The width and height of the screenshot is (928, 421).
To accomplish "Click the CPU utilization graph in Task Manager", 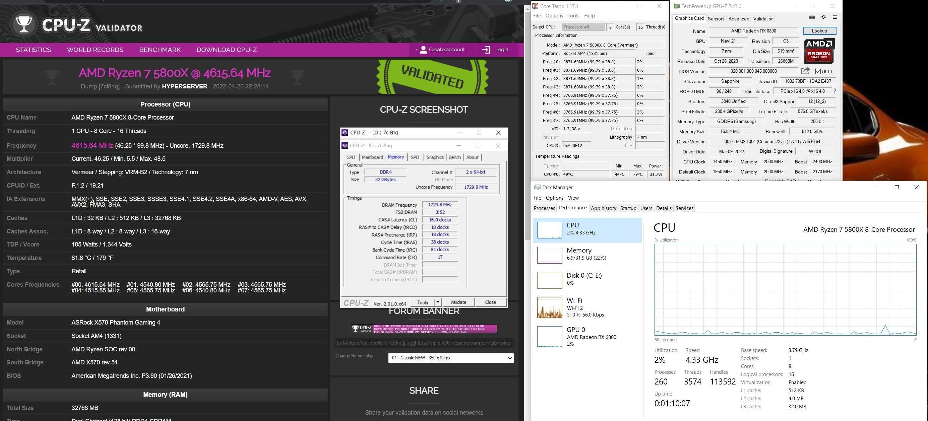I will [x=785, y=290].
